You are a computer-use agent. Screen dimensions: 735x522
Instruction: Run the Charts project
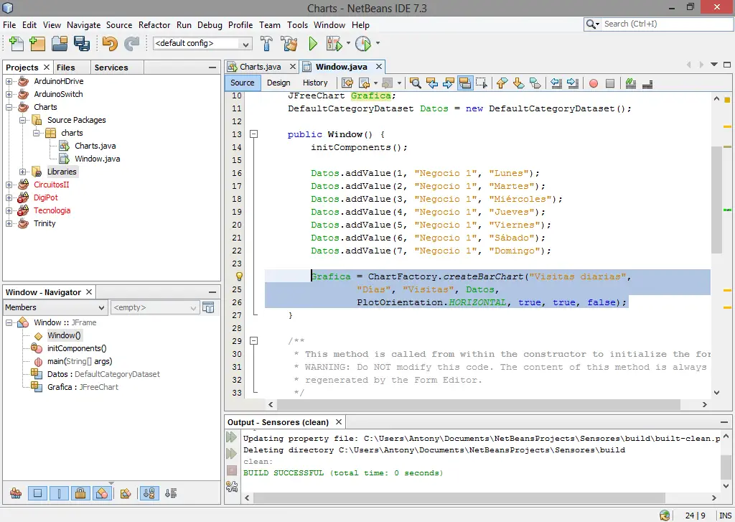(x=314, y=43)
